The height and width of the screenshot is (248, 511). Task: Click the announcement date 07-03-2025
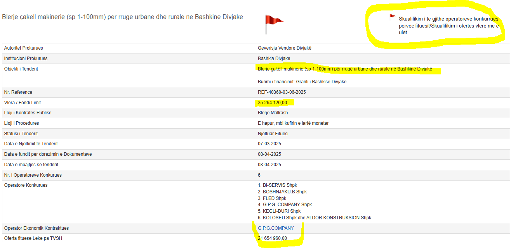[269, 144]
